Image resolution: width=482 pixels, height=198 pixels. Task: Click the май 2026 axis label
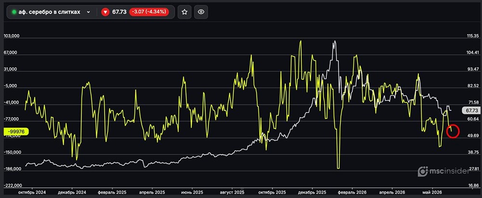(x=432, y=193)
